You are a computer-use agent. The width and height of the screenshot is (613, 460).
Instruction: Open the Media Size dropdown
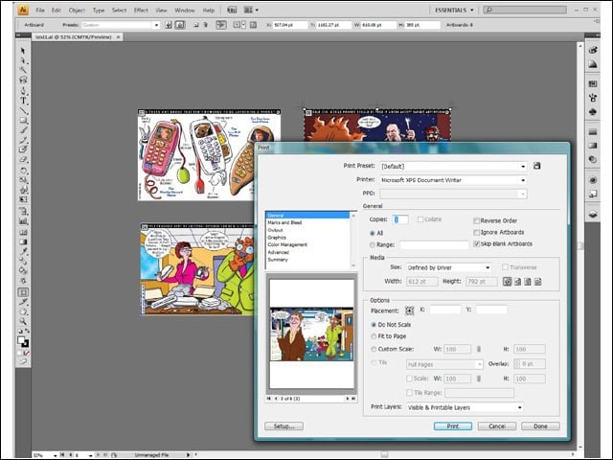(449, 267)
